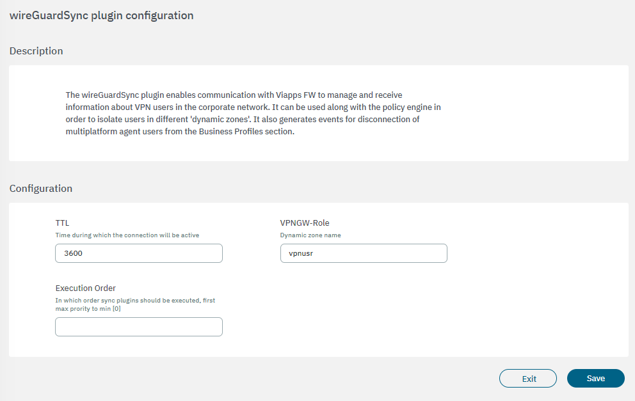
Task: Click the VPNGW-Role field label
Action: [305, 223]
